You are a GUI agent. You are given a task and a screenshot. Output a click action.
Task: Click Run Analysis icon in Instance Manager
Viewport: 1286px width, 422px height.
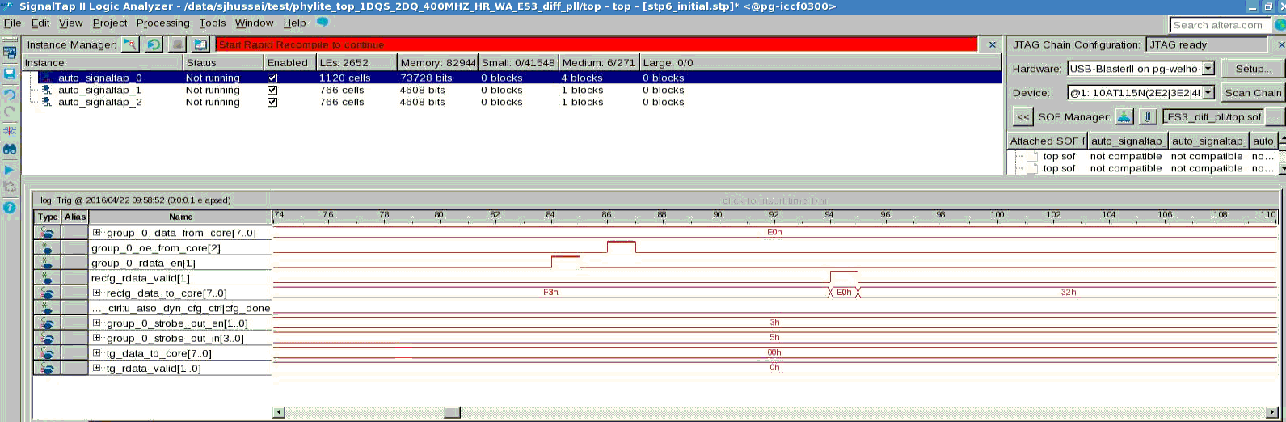[129, 44]
